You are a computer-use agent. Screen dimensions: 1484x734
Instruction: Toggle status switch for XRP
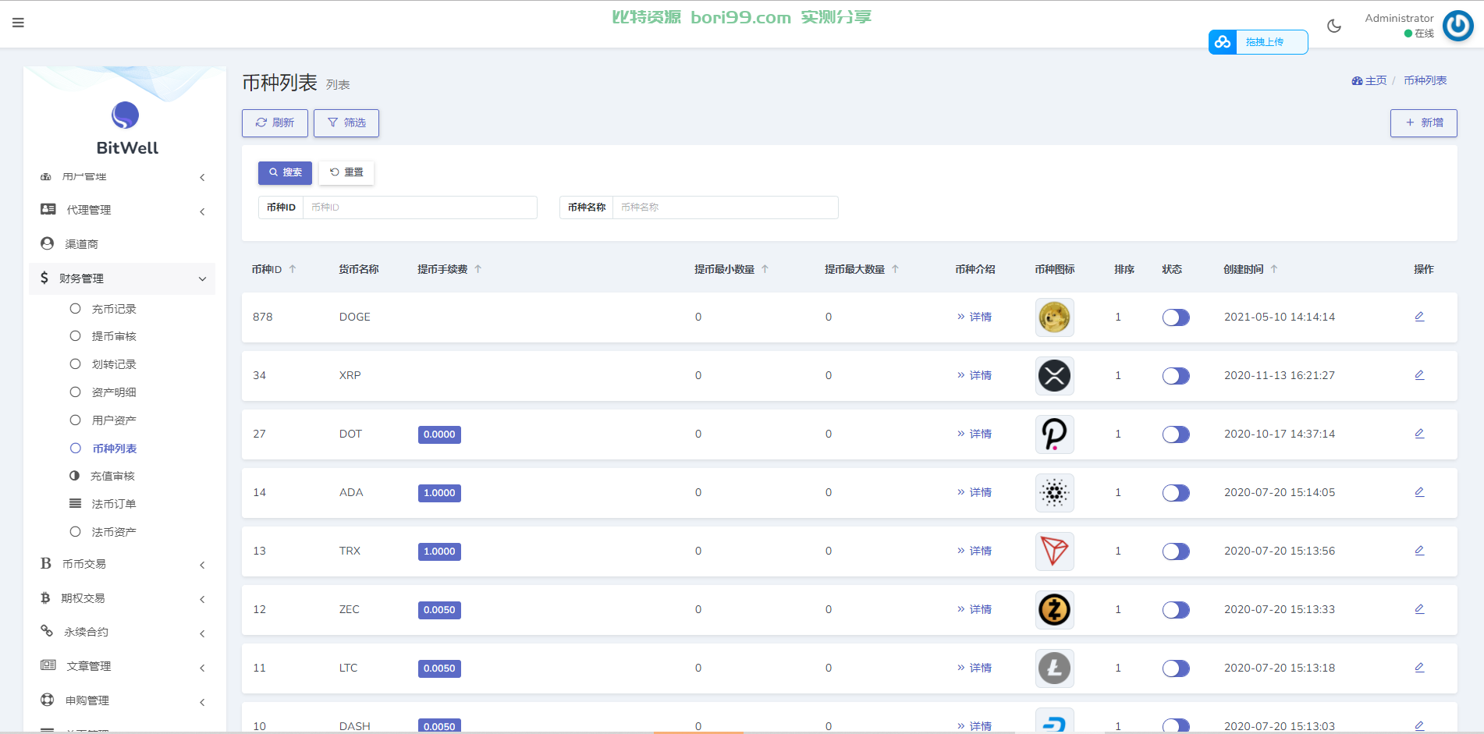[1176, 376]
